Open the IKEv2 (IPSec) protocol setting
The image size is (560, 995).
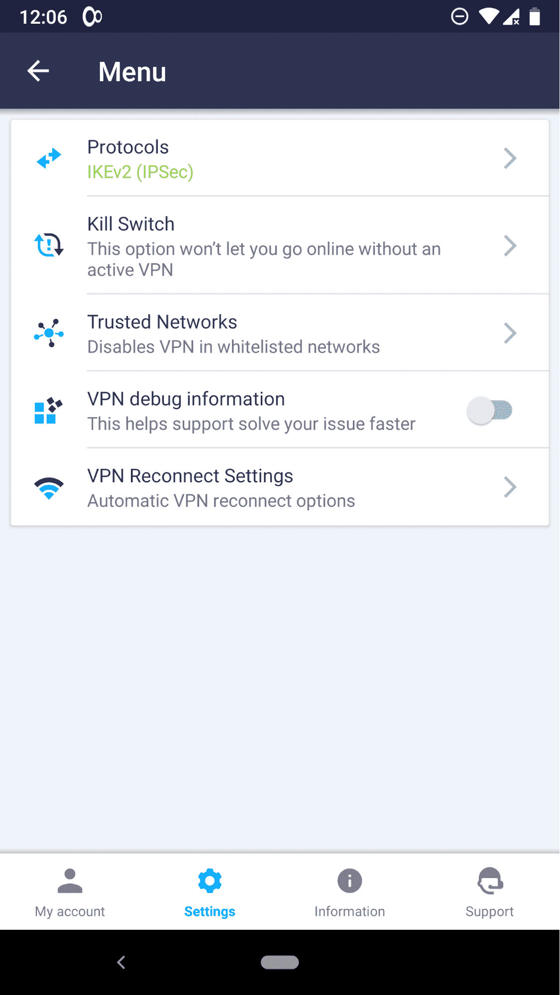pyautogui.click(x=140, y=172)
